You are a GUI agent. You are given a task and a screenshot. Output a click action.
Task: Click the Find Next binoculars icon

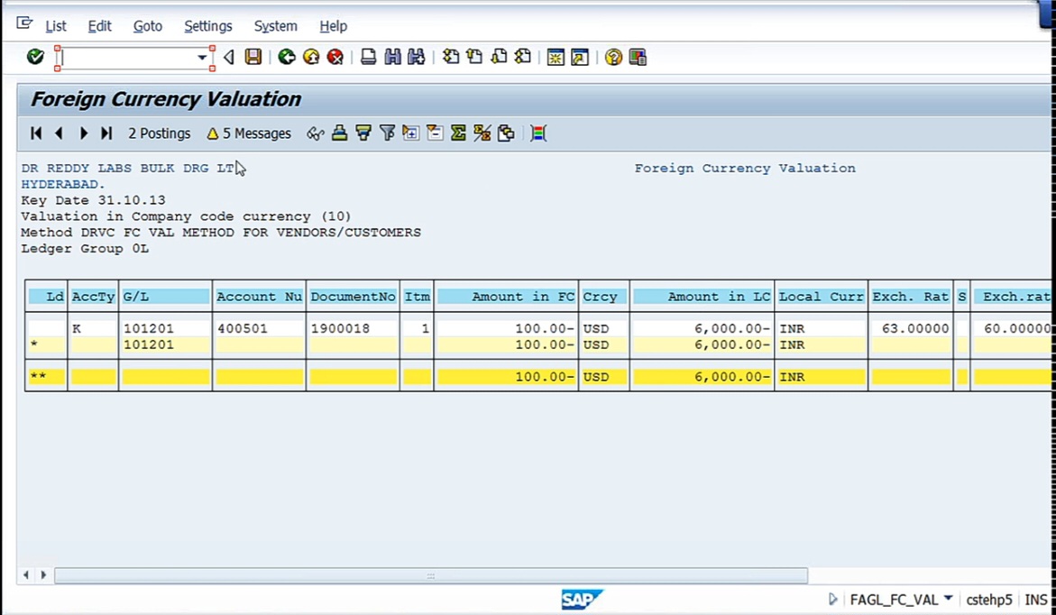point(417,57)
